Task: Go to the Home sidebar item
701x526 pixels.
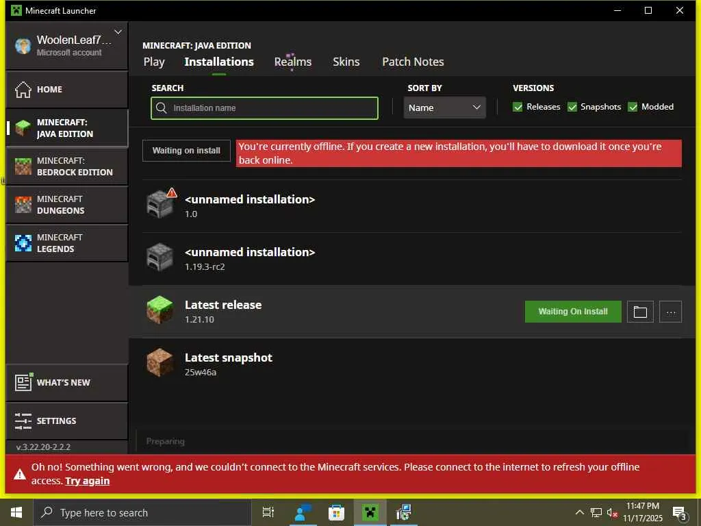Action: 67,90
